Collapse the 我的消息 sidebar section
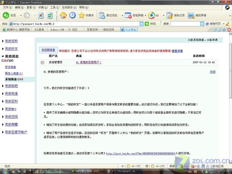 (x=3, y=56)
